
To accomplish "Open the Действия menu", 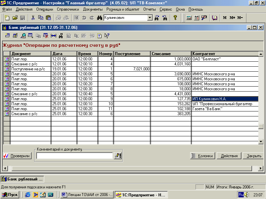I will (x=24, y=9).
